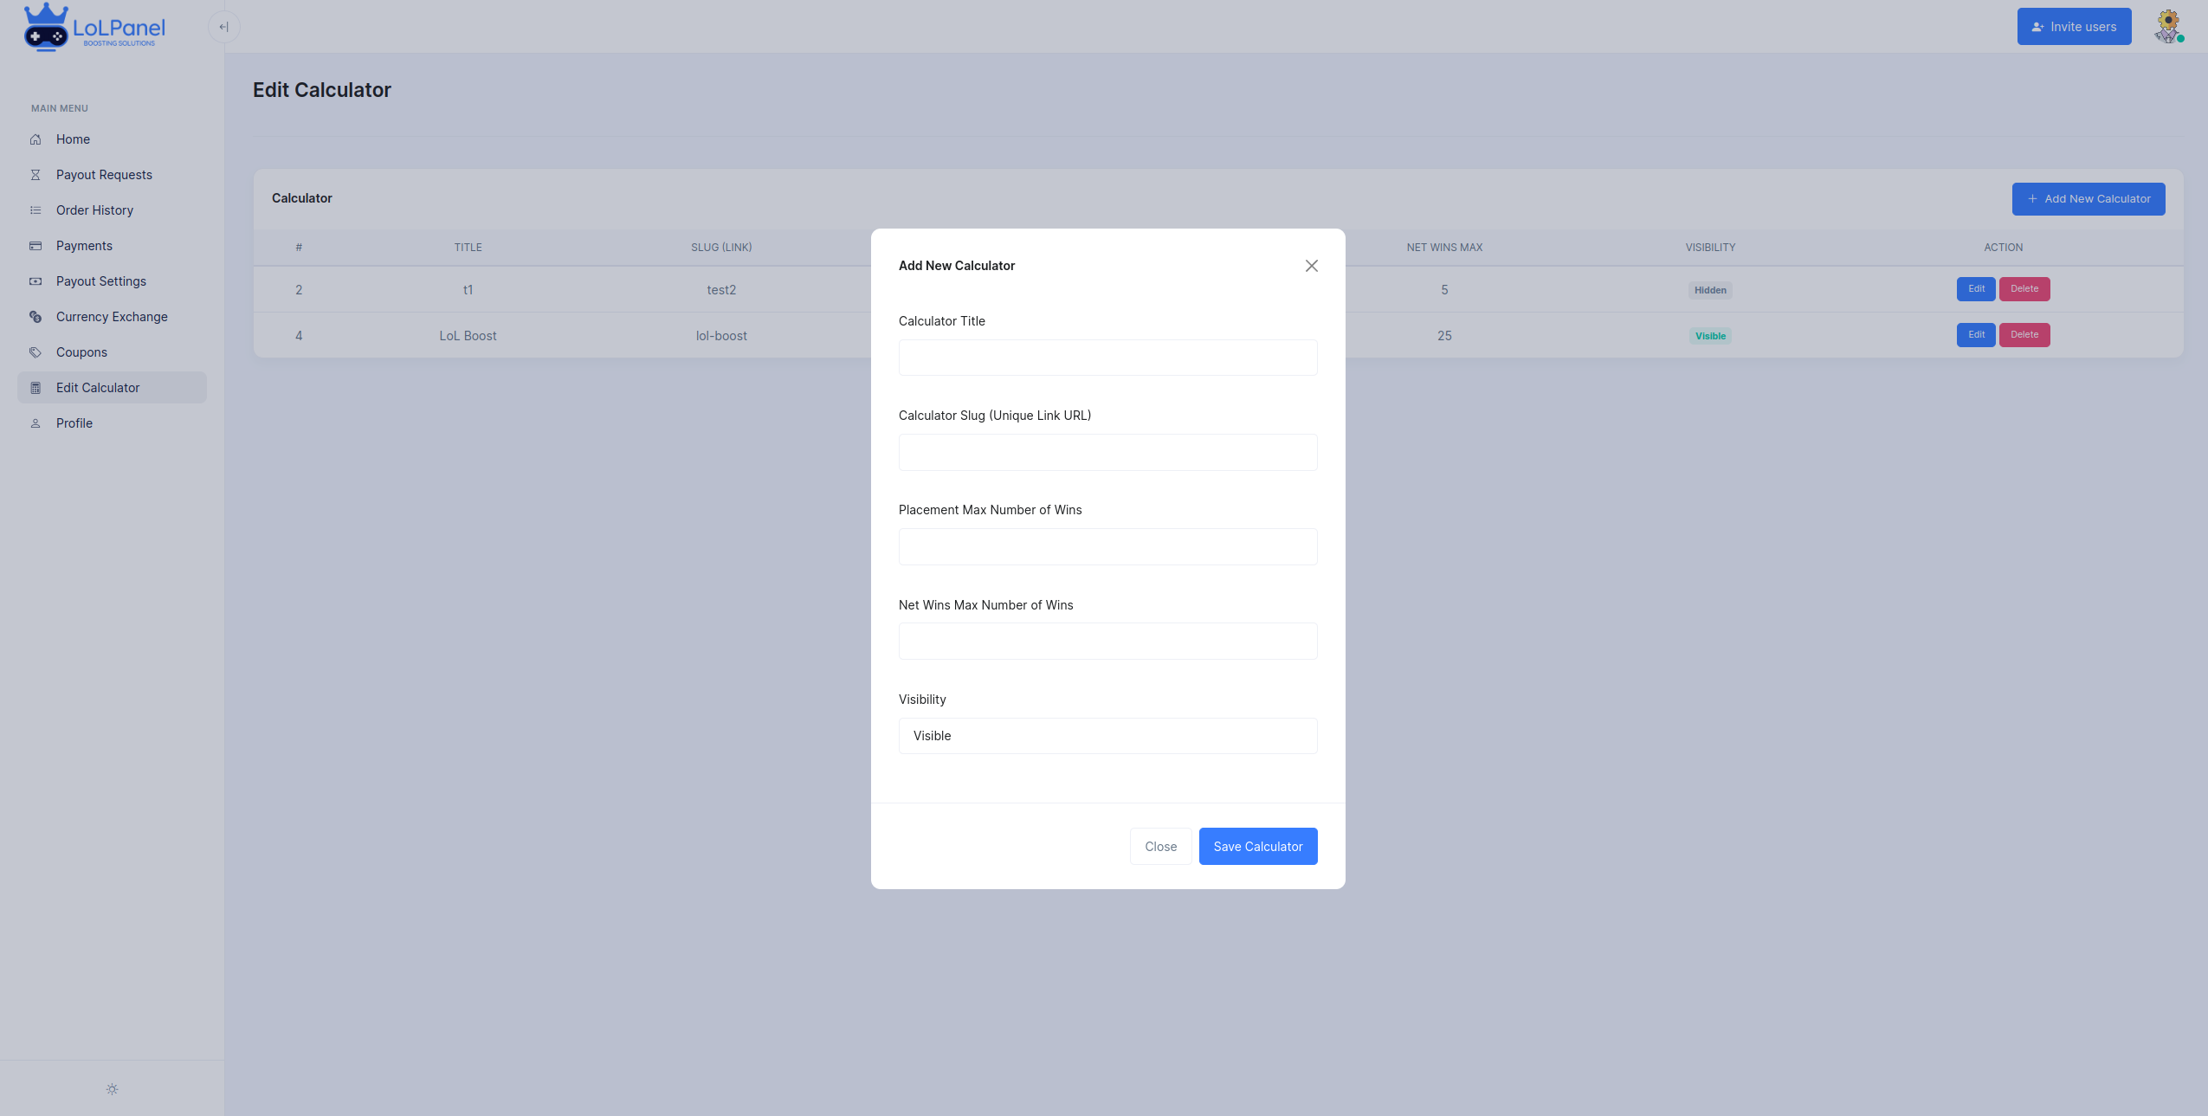
Task: Click the Coupons tag icon
Action: pyautogui.click(x=36, y=352)
